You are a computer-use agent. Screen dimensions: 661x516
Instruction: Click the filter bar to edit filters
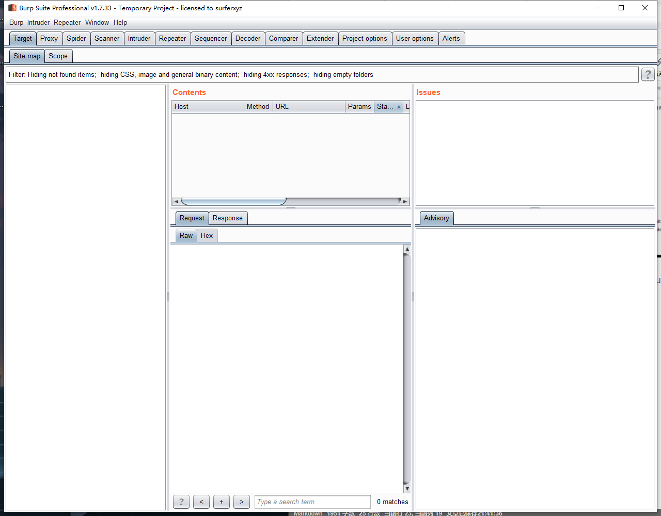[x=322, y=75]
